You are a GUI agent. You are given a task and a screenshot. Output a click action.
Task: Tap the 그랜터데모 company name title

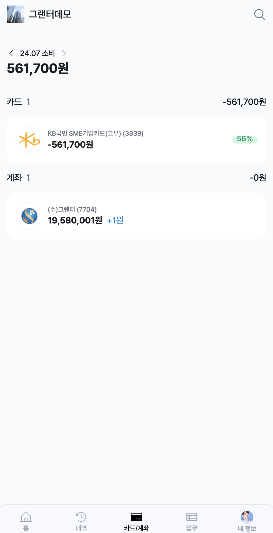50,14
